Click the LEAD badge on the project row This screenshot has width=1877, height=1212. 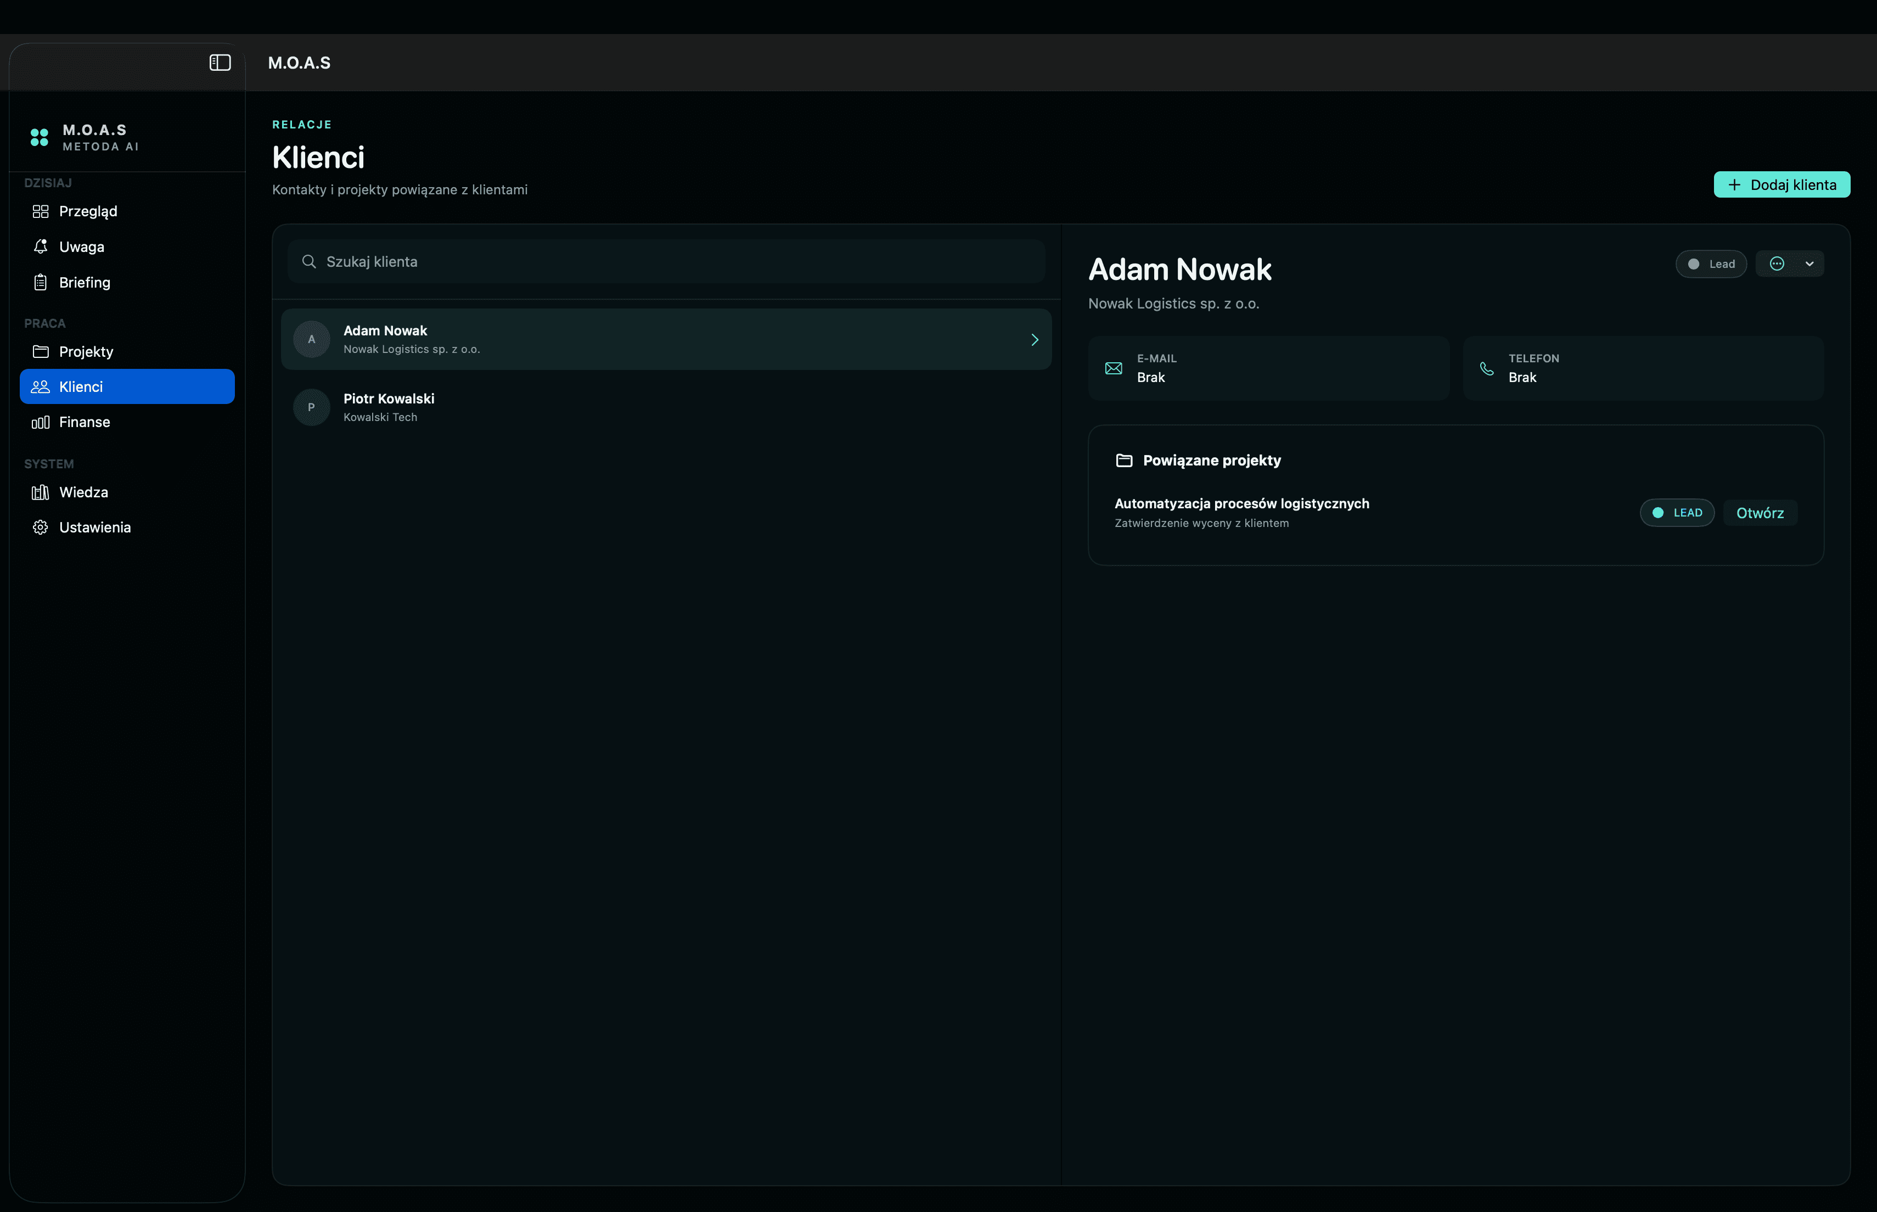(x=1677, y=512)
